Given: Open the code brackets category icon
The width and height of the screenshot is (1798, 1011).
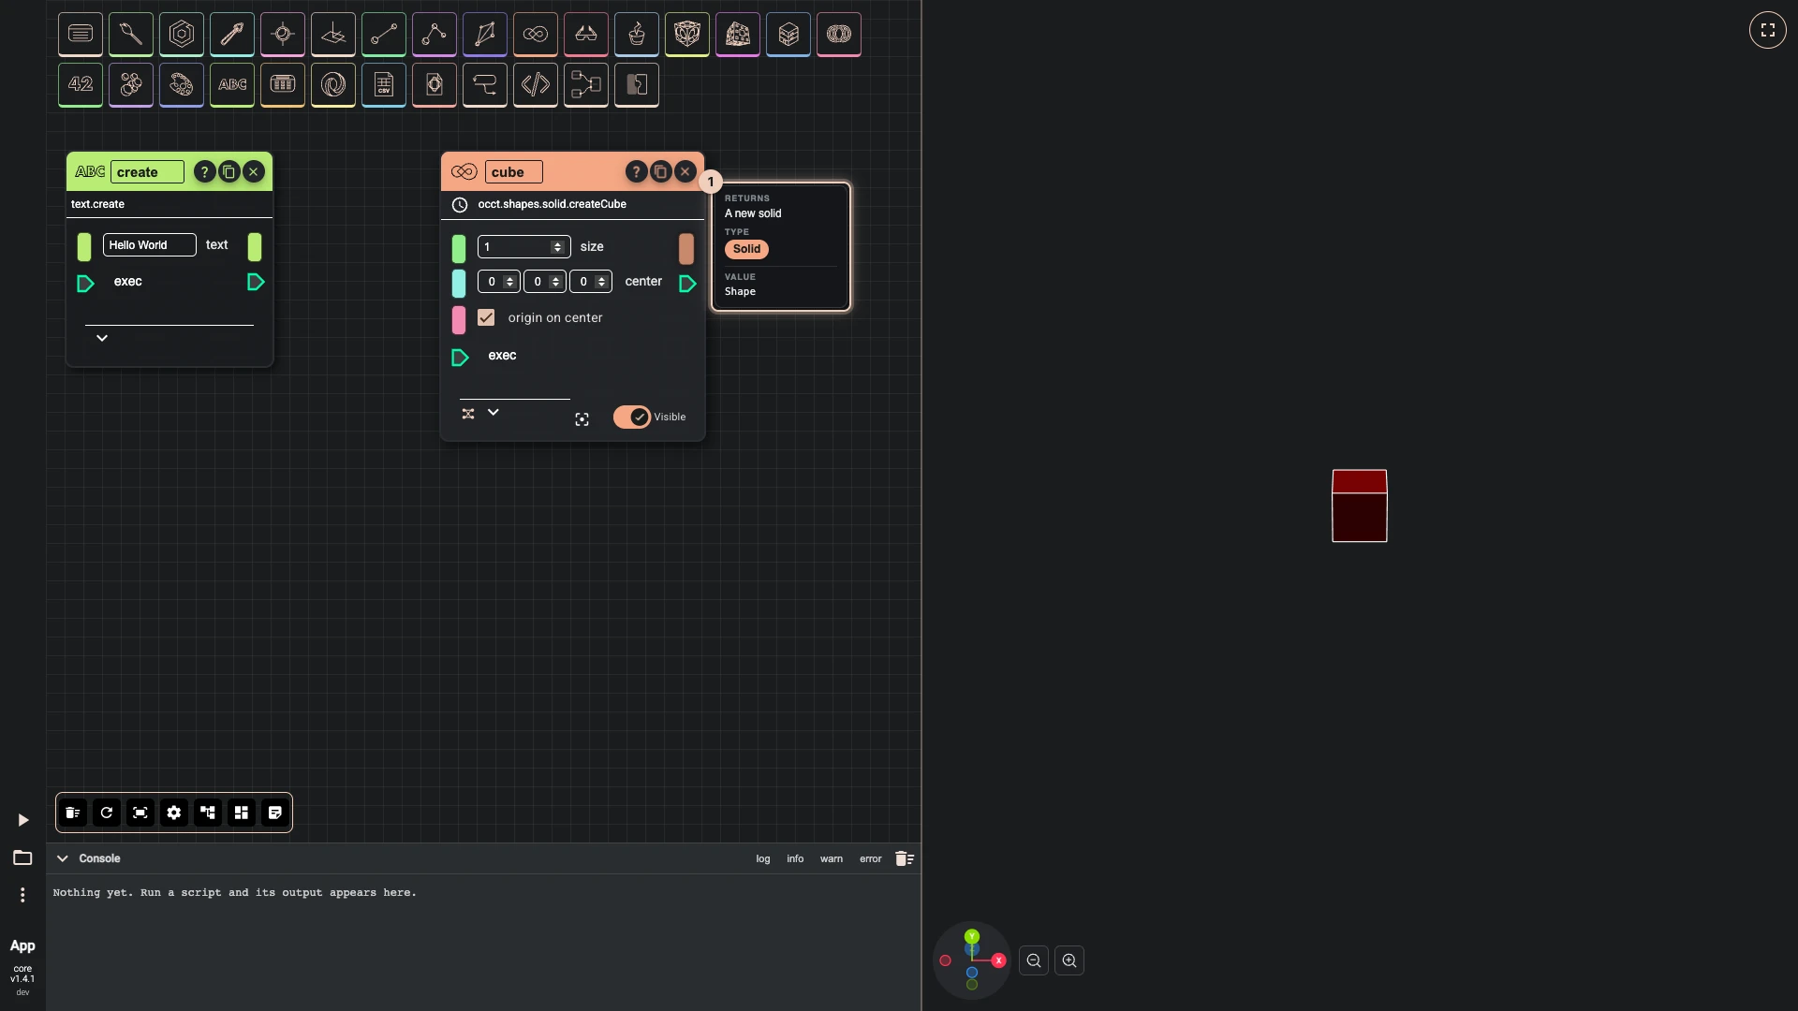Looking at the screenshot, I should tap(536, 85).
